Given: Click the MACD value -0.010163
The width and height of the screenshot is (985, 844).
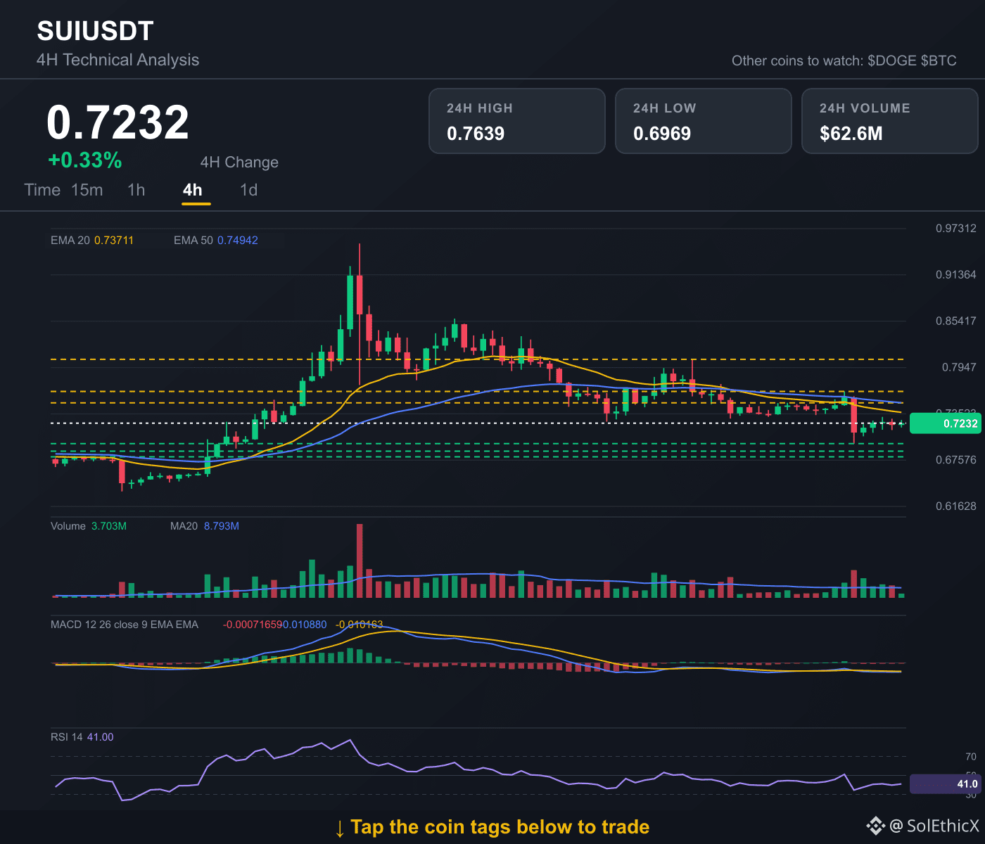Looking at the screenshot, I should (x=360, y=625).
